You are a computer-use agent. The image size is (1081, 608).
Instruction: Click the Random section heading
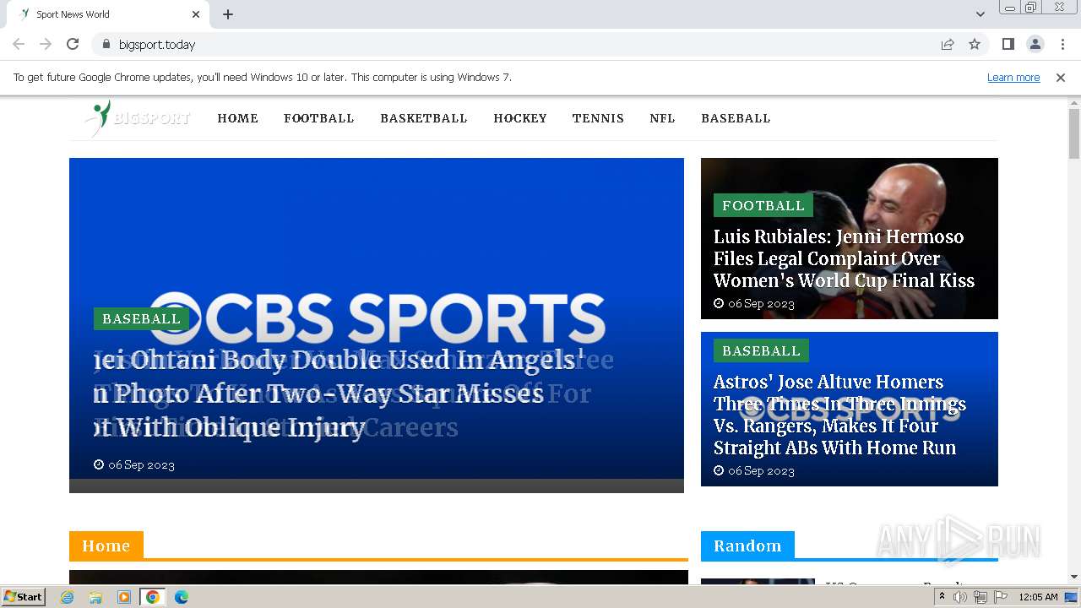747,546
